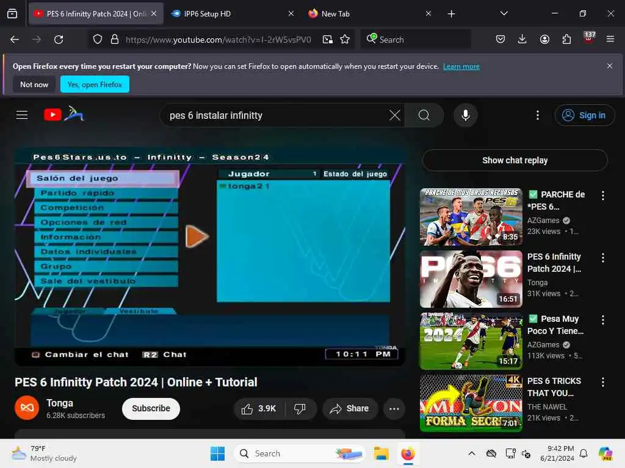Click Yes, open Firefox button
Viewport: 625px width, 468px height.
(x=95, y=84)
